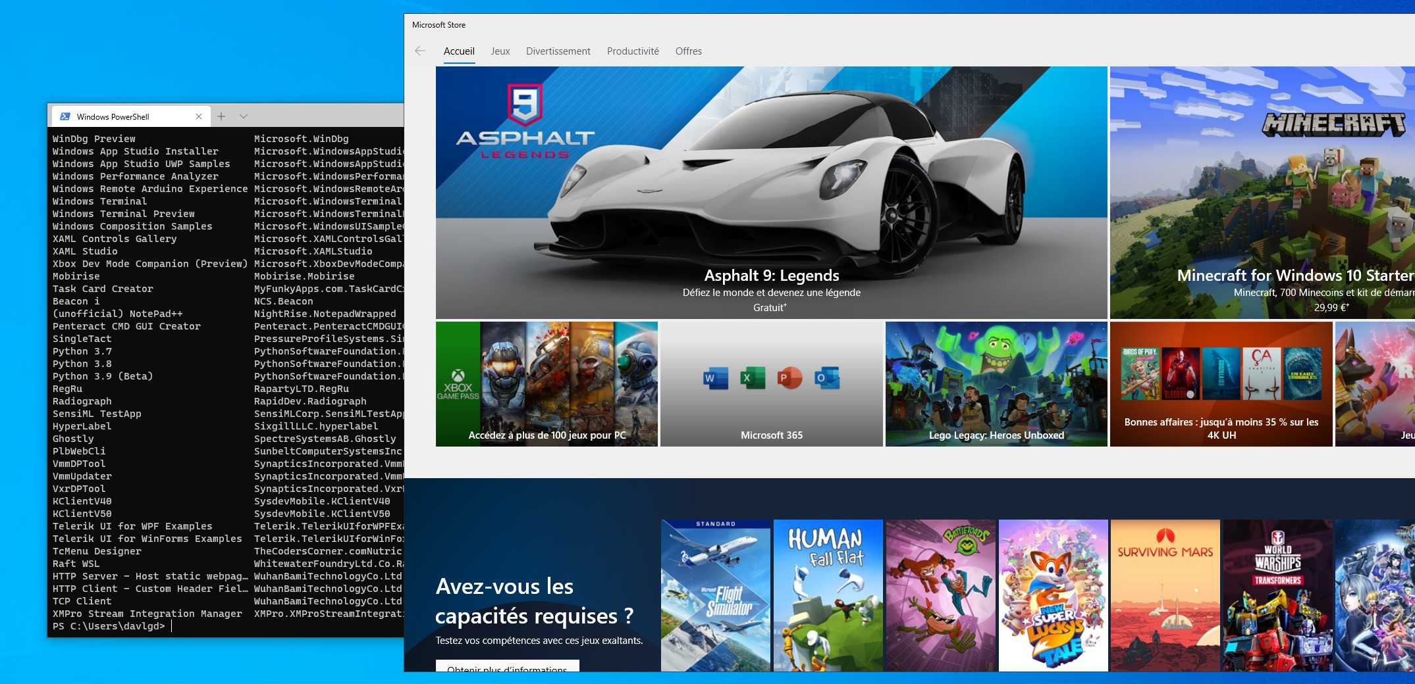The image size is (1415, 684).
Task: Open the Xbox Game Pass tile
Action: coord(547,384)
